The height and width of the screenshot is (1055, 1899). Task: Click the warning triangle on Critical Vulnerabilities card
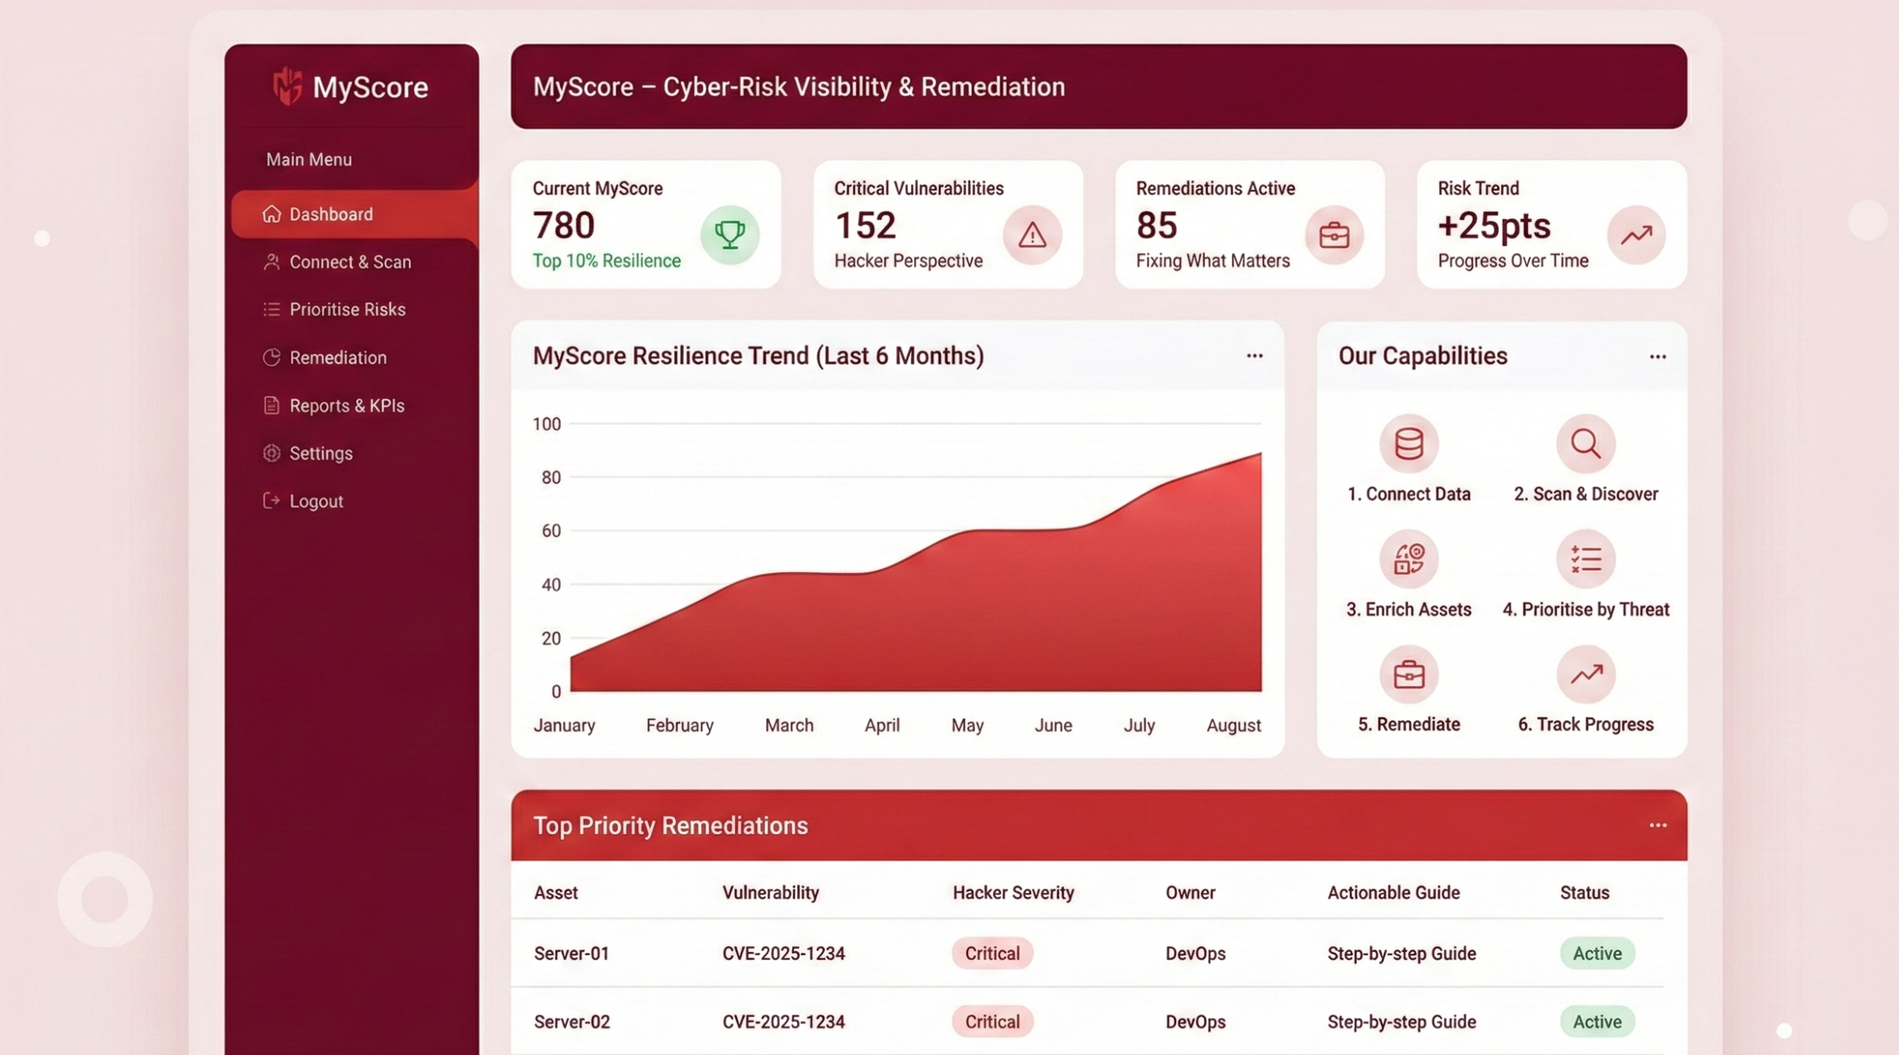pos(1033,236)
